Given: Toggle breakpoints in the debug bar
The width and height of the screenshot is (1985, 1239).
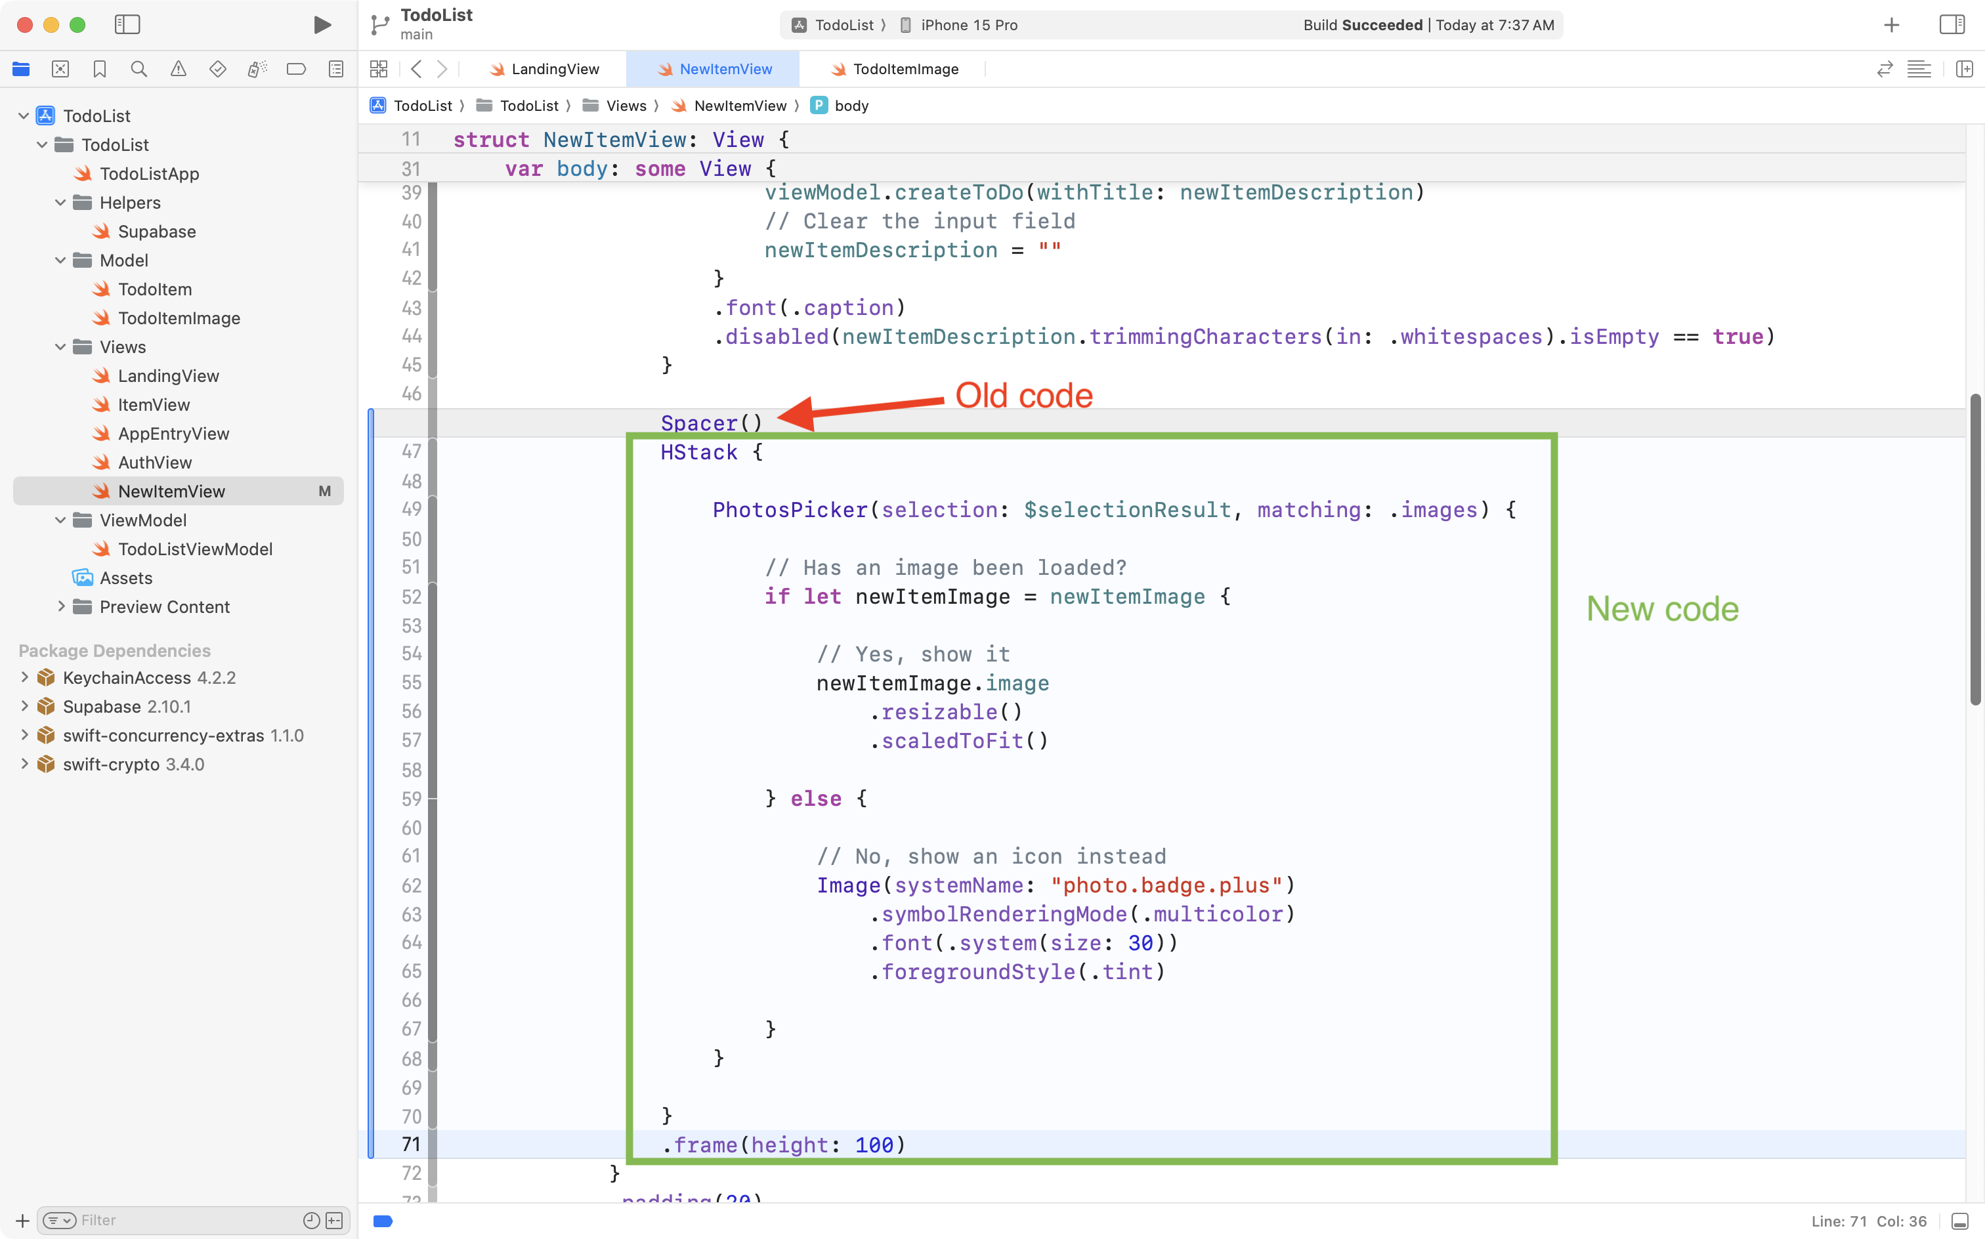Looking at the screenshot, I should (x=382, y=1221).
